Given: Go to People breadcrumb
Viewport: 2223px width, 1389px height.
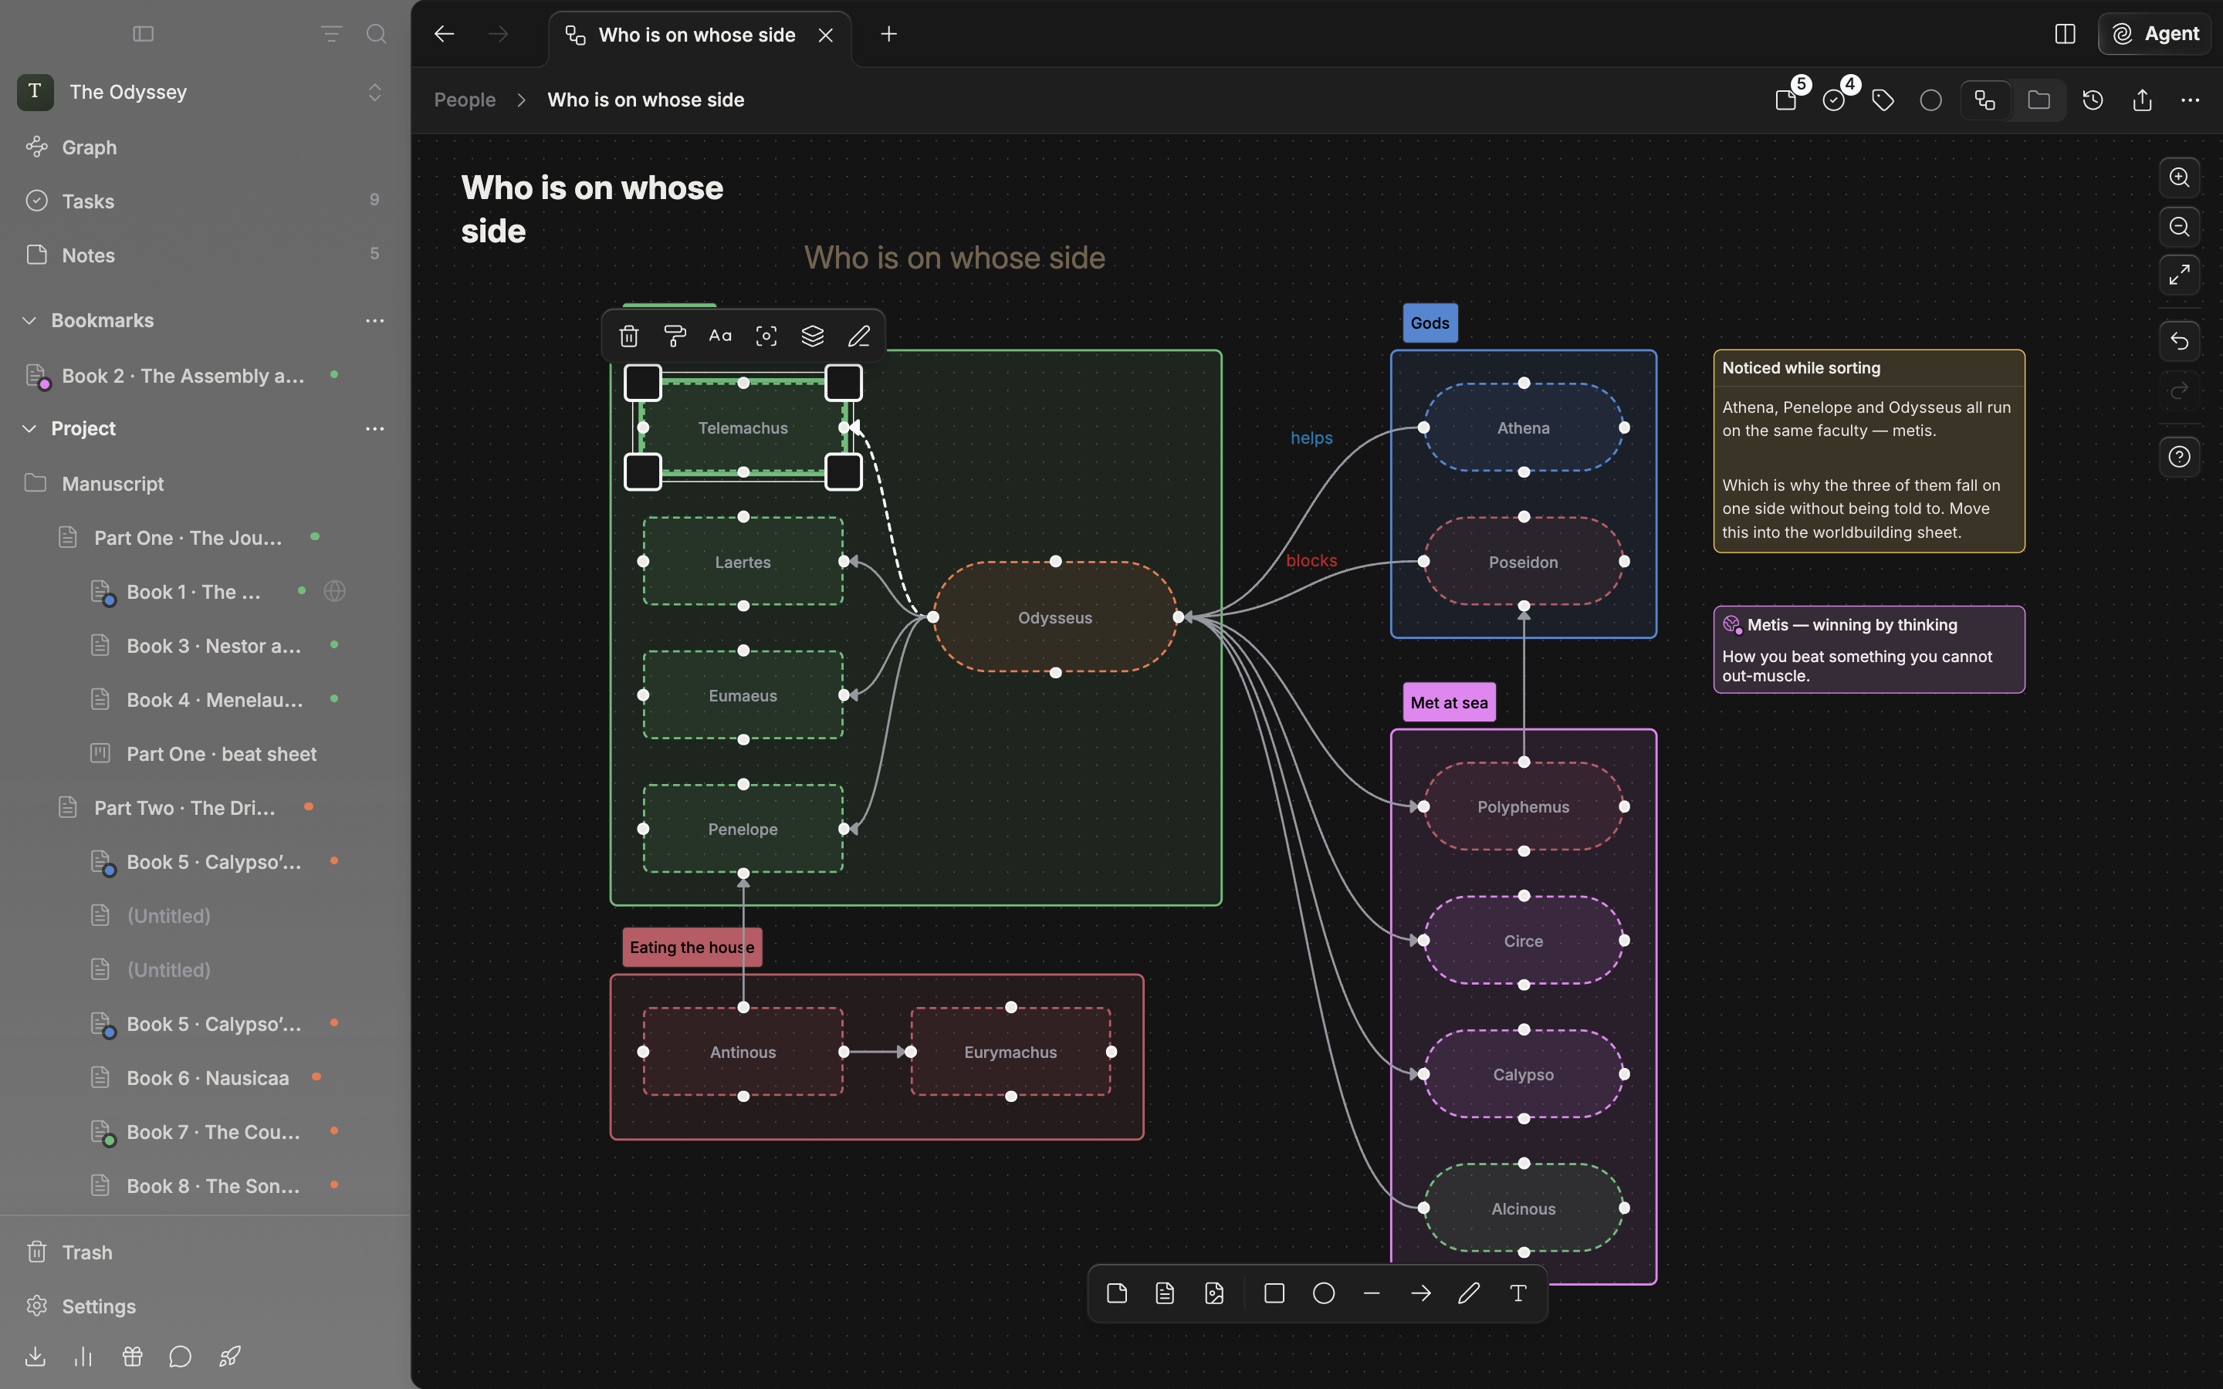Looking at the screenshot, I should [x=465, y=100].
